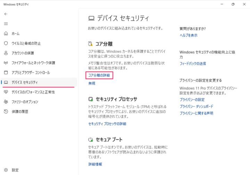Select the 保護の履歴 clock icon
This screenshot has height=175, width=250.
(6, 111)
